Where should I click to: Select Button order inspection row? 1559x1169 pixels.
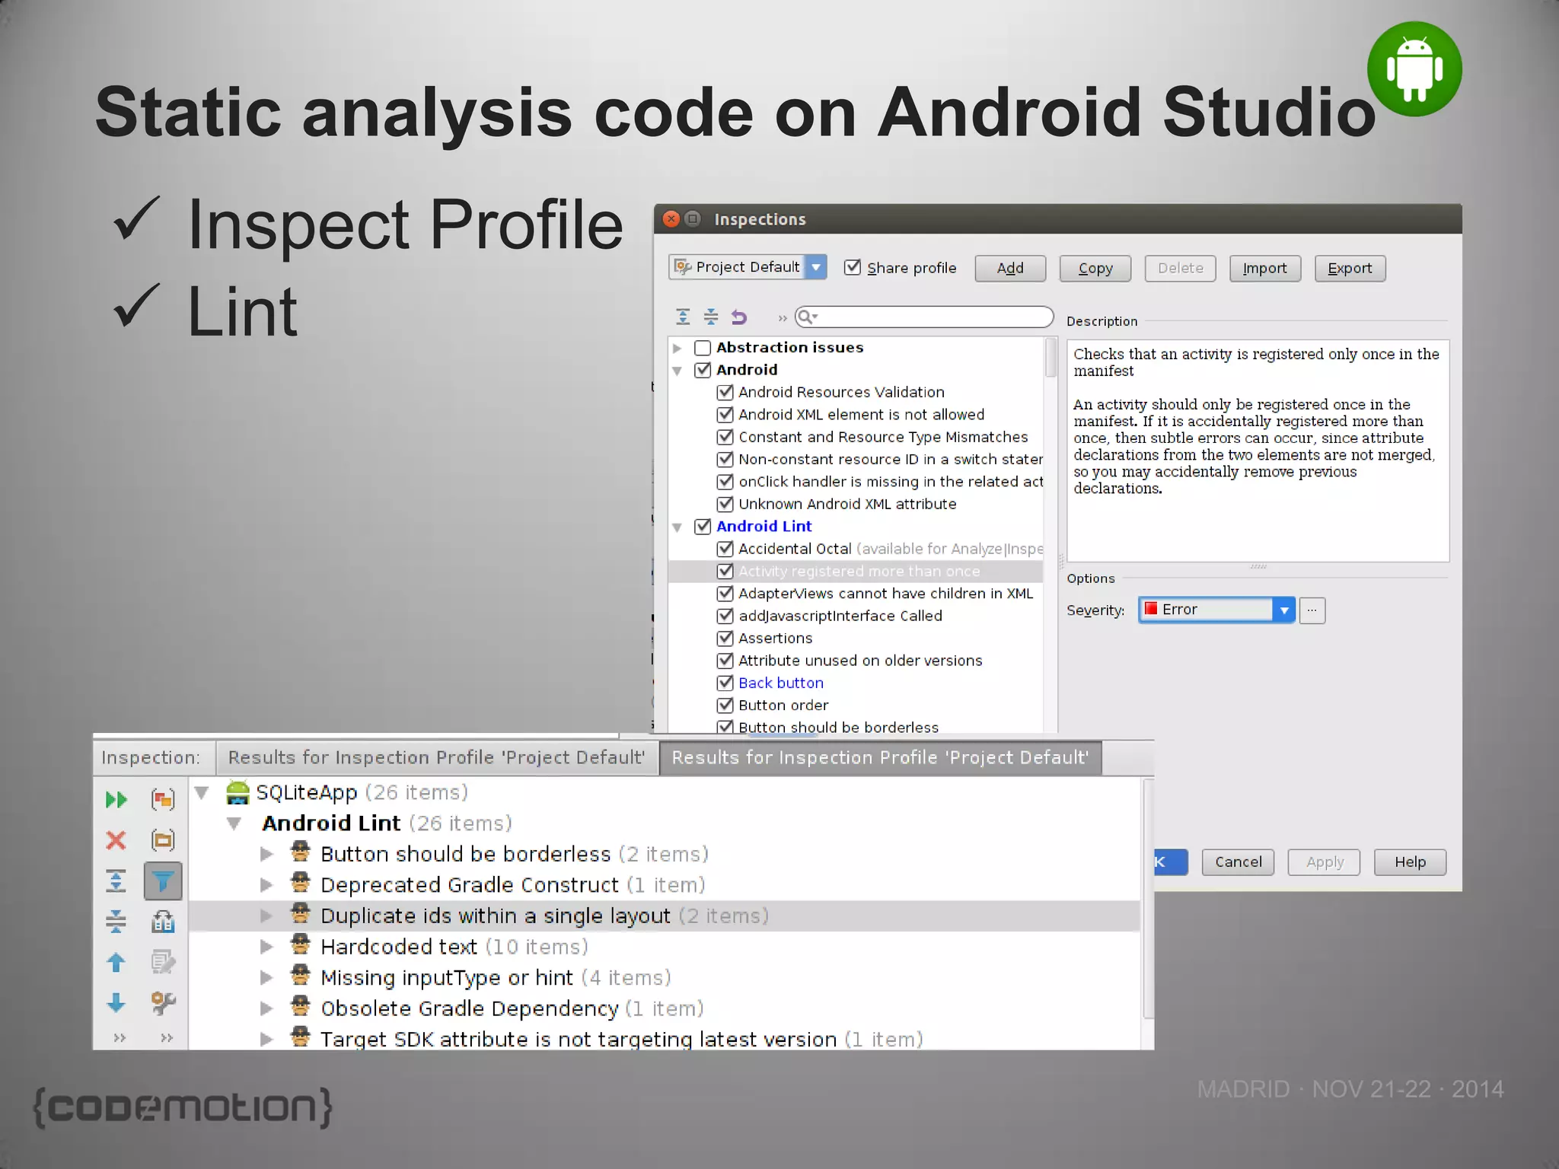point(855,706)
